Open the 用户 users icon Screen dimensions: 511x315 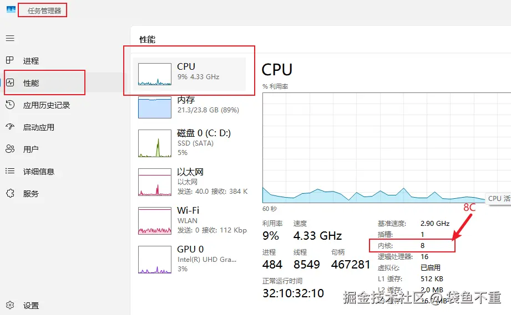pyautogui.click(x=10, y=149)
